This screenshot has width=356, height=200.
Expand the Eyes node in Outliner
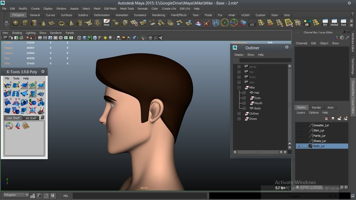point(244,98)
